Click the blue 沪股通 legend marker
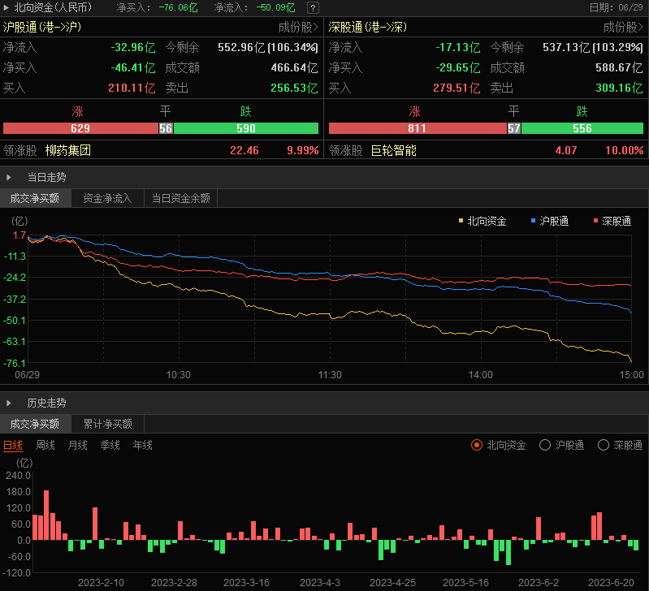649x591 pixels. point(534,221)
